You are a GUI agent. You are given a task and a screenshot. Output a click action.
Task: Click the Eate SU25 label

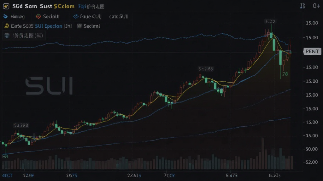22,26
